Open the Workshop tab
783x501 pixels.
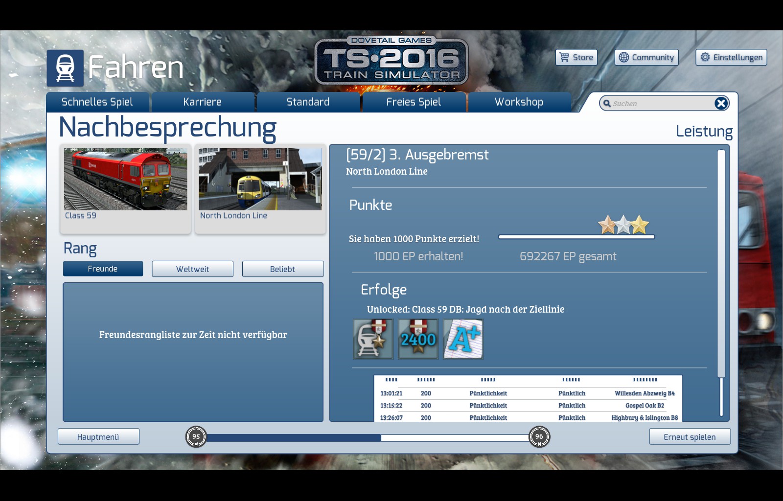(519, 102)
